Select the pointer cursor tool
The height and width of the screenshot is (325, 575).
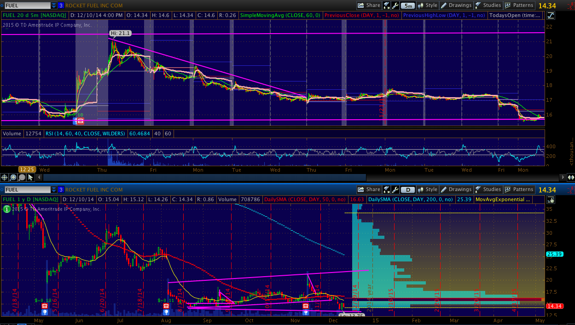[x=30, y=177]
